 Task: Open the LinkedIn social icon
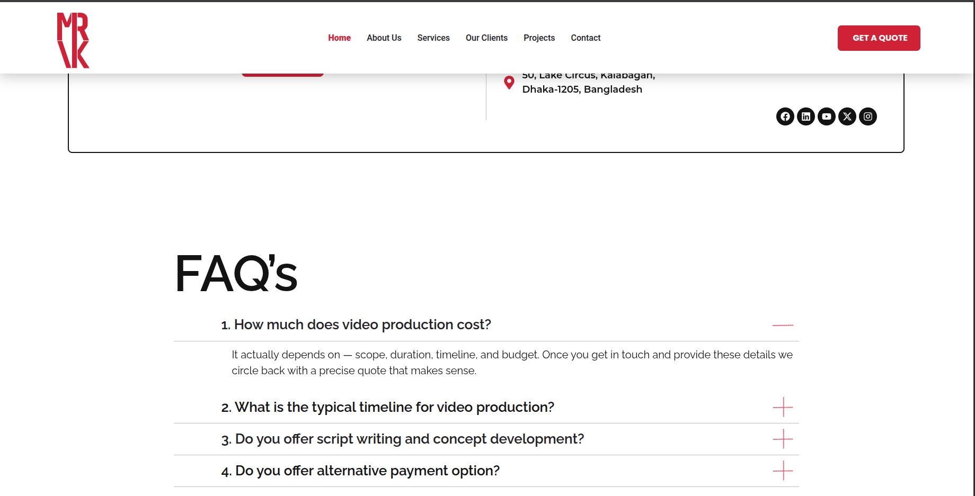805,116
